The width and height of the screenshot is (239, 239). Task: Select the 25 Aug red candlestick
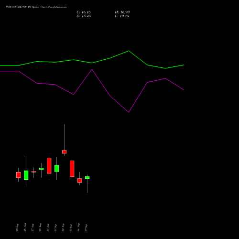[19, 175]
